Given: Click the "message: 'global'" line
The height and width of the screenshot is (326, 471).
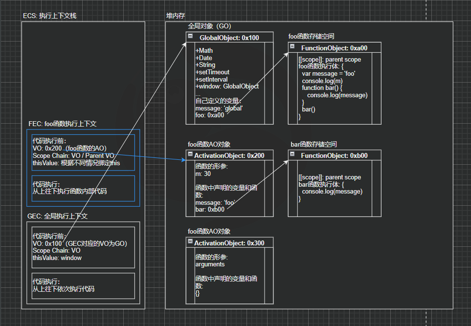Looking at the screenshot, I should [219, 108].
